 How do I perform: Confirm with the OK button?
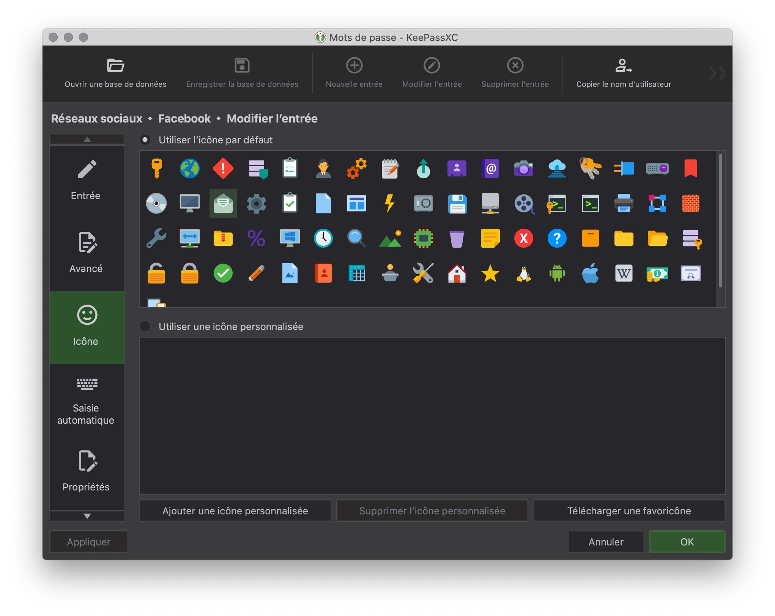tap(687, 542)
